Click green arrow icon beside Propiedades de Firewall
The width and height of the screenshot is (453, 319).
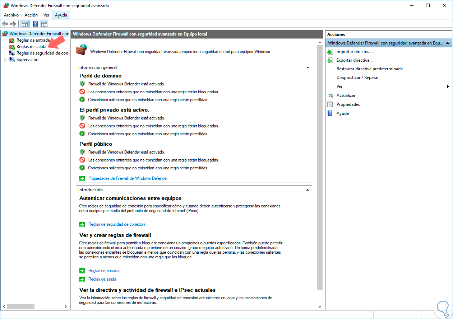click(82, 178)
